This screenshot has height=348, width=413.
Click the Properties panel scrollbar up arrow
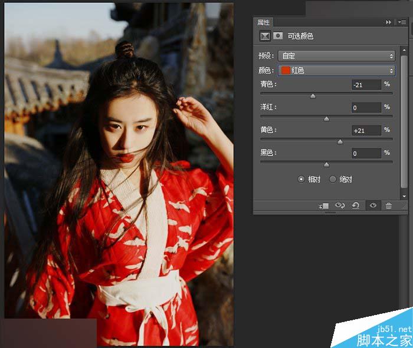404,49
